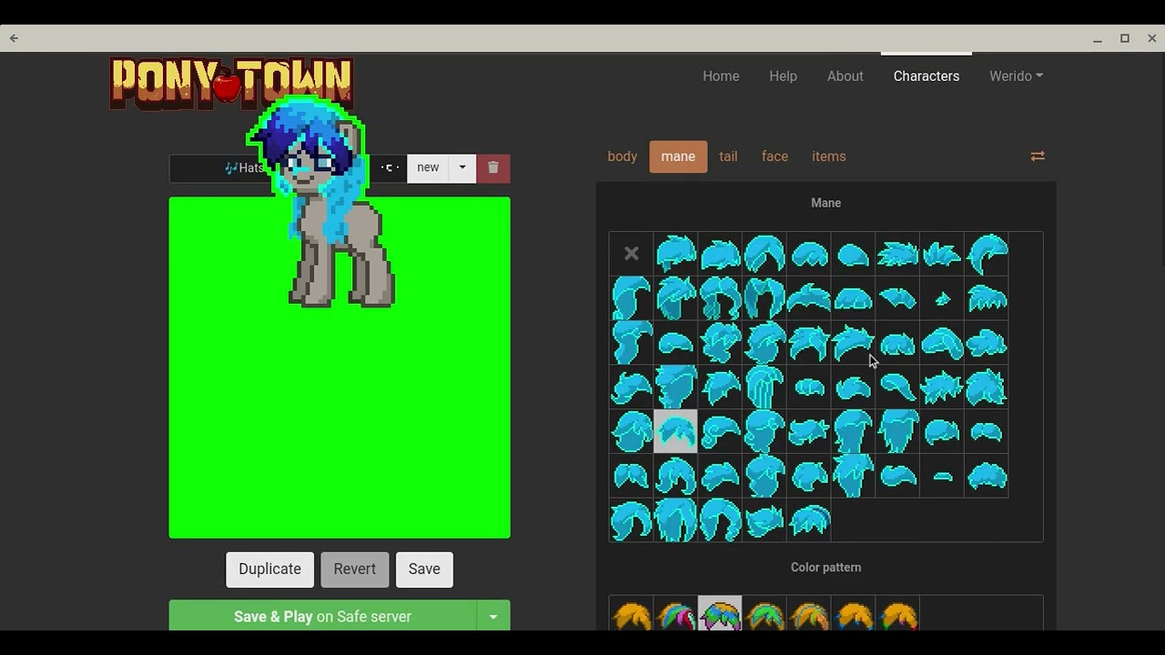1165x655 pixels.
Task: Switch to the tail tab
Action: coord(728,156)
